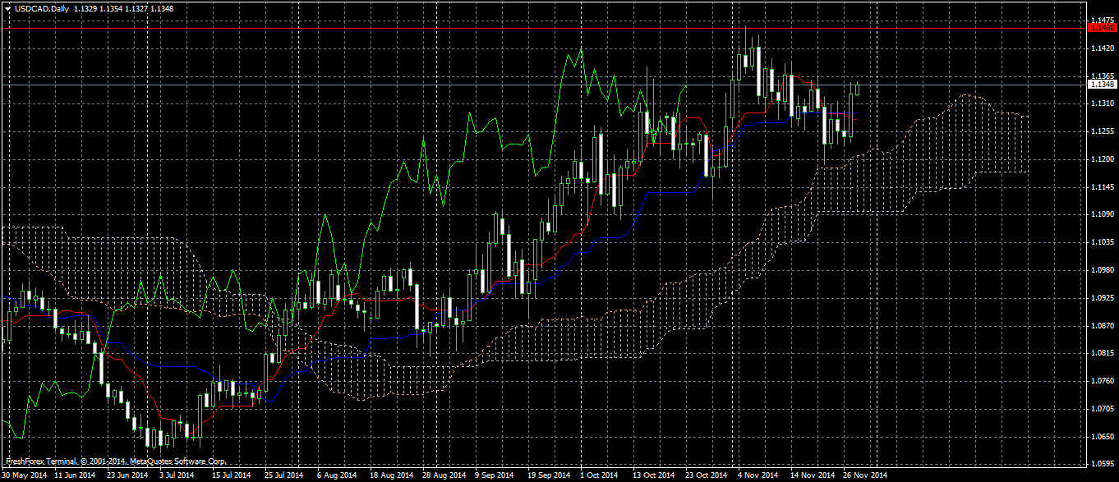
Task: Select the red horizontal line at 1.1460
Action: coord(542,28)
